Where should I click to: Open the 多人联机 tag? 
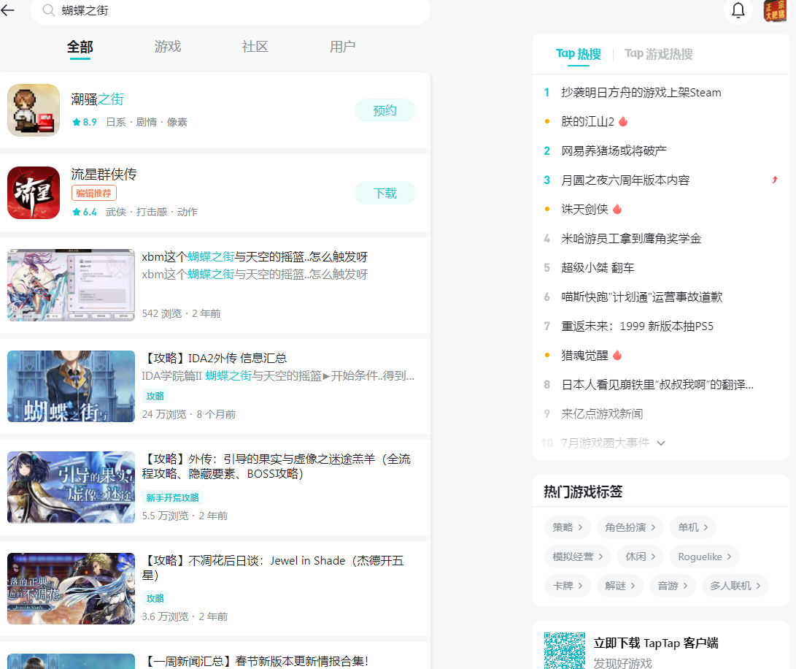click(735, 586)
